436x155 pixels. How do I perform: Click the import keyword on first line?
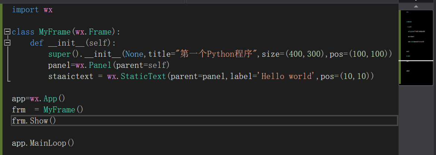tap(25, 10)
